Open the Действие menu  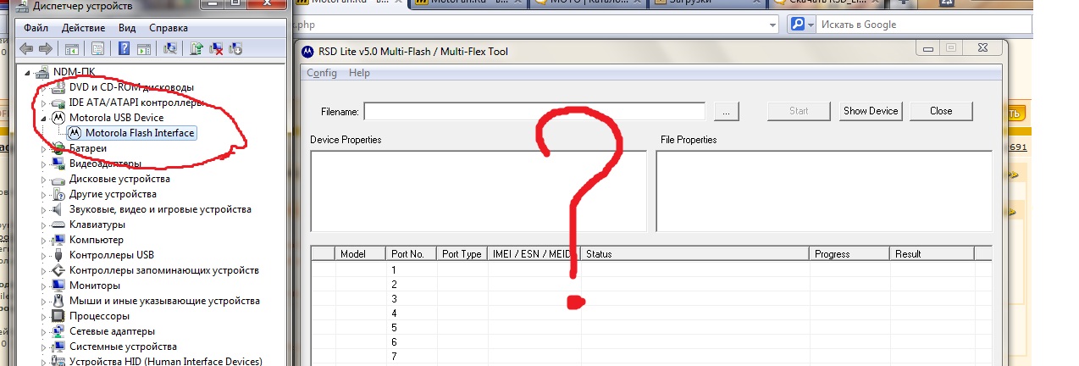coord(83,28)
